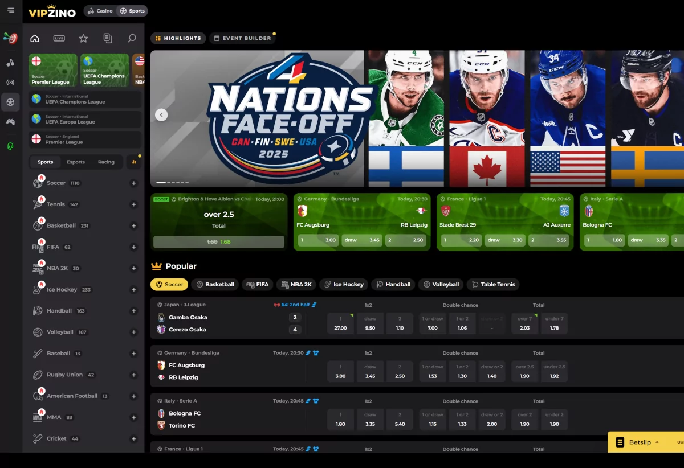Open the bet history document icon
Image resolution: width=684 pixels, height=468 pixels.
pos(108,38)
